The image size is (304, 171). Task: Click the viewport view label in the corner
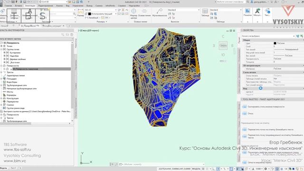[89, 30]
